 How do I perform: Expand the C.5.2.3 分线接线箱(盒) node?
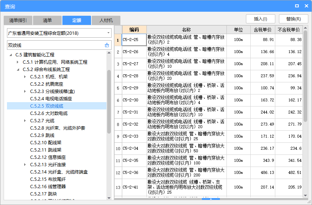pos(25,91)
